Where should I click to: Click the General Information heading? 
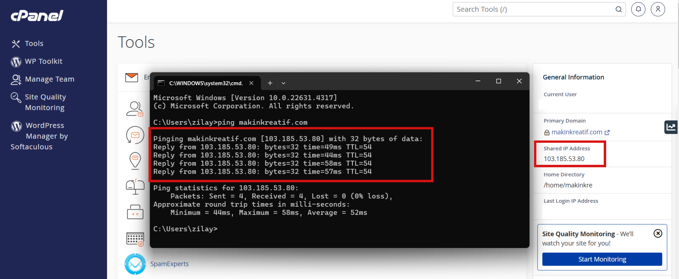click(x=573, y=77)
